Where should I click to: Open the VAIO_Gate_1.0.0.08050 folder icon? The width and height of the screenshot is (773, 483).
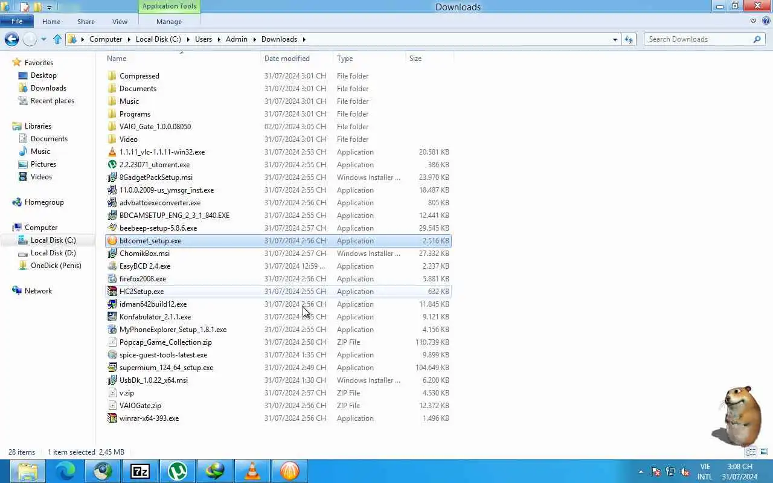click(x=112, y=127)
